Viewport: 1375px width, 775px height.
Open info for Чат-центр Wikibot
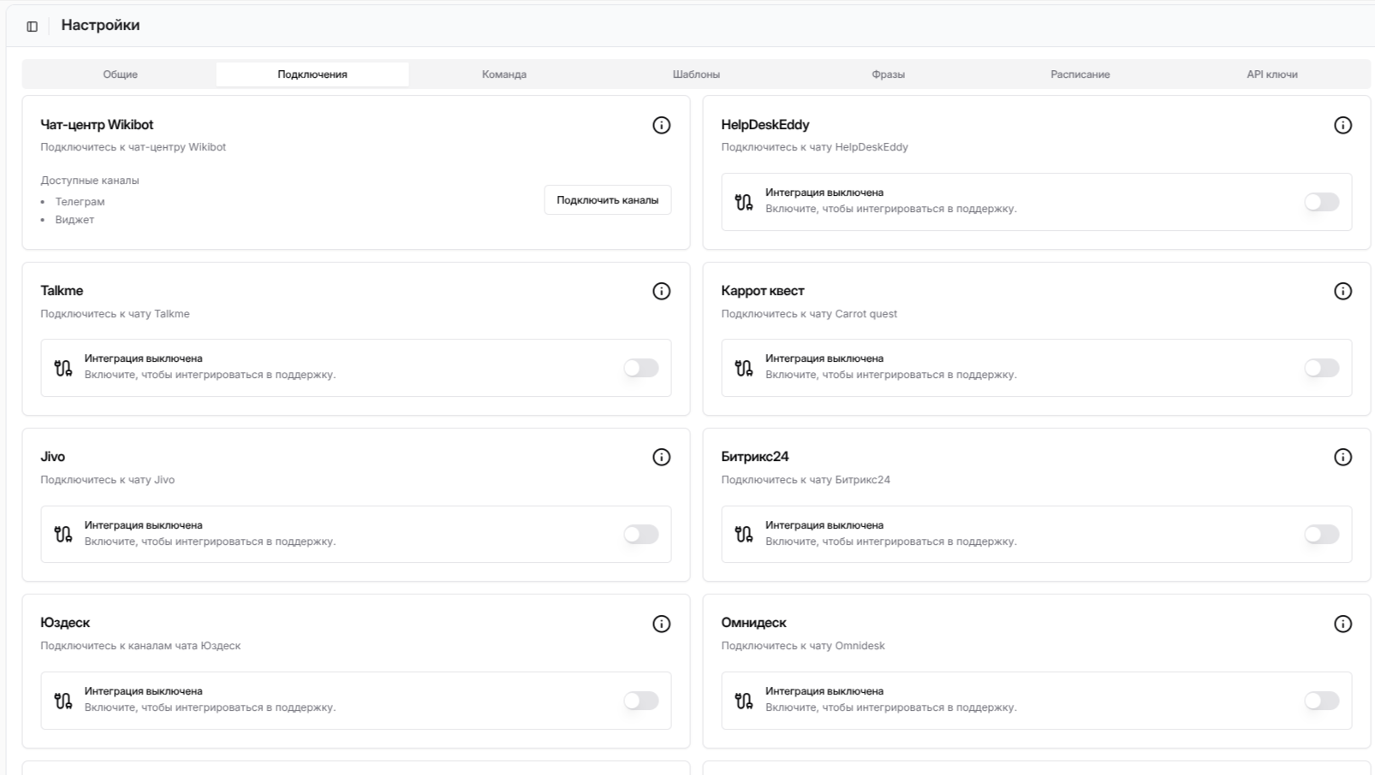point(661,125)
